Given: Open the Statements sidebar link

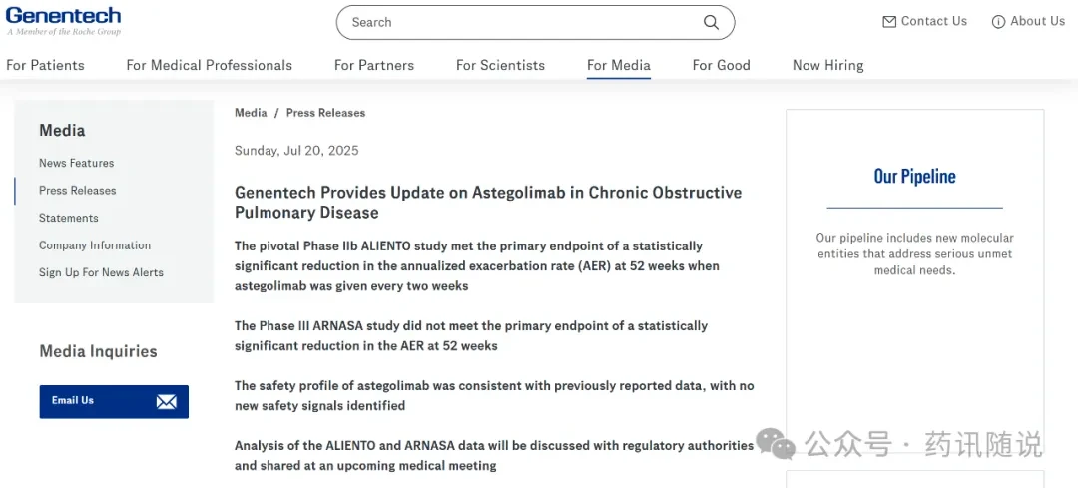Looking at the screenshot, I should point(69,218).
